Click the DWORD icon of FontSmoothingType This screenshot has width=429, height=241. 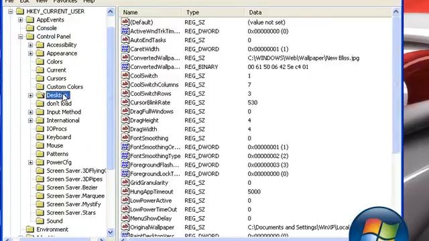pos(125,156)
